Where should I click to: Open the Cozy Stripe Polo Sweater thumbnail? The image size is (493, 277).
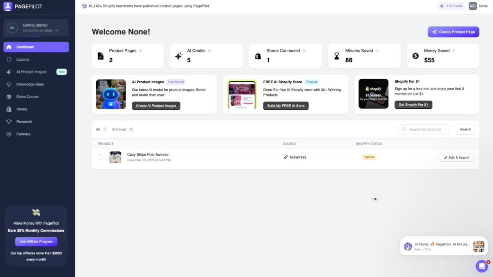[115, 157]
